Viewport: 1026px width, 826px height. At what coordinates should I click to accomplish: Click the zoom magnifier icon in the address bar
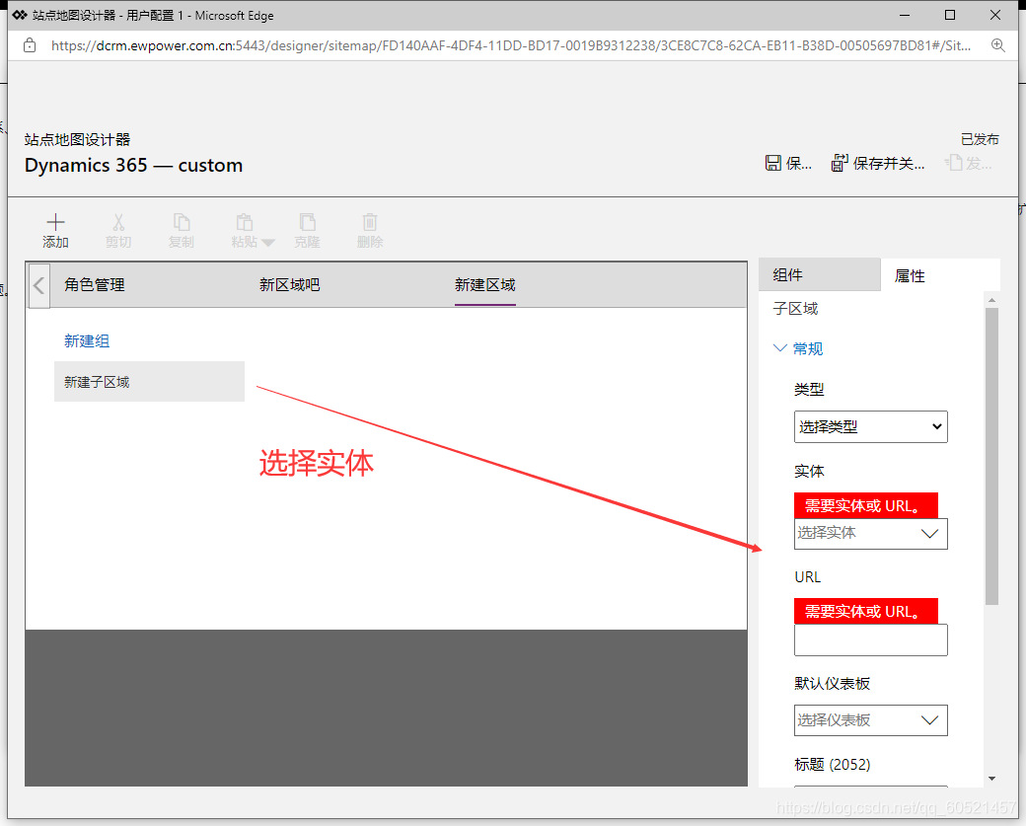(997, 45)
